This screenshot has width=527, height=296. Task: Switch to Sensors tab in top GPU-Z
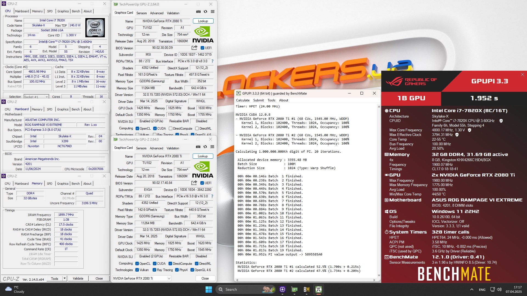pyautogui.click(x=141, y=13)
